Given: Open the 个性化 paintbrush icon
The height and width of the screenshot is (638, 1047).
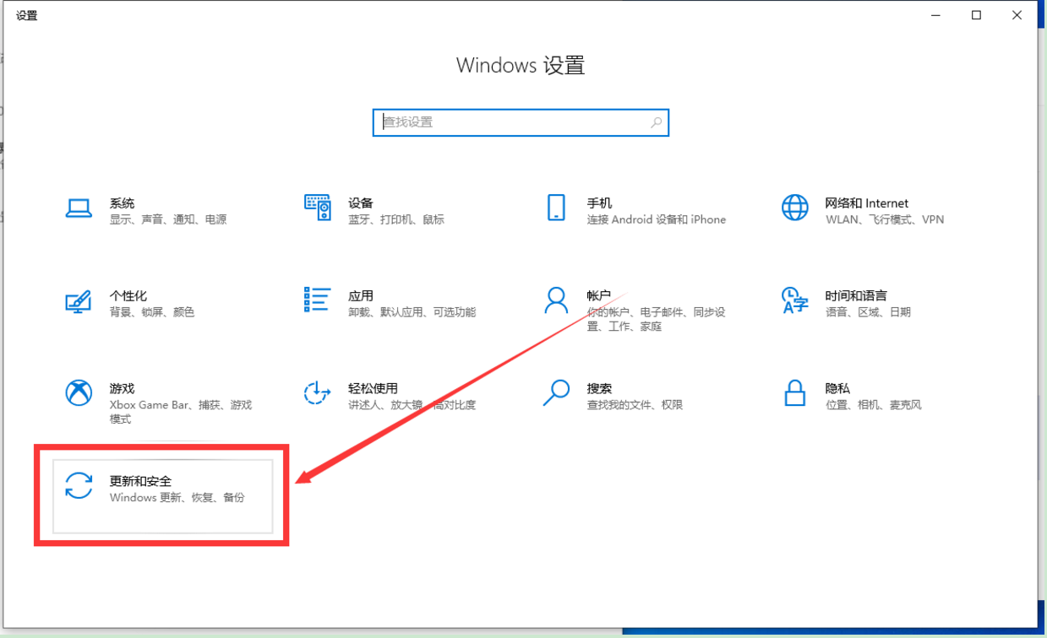Looking at the screenshot, I should (x=79, y=300).
